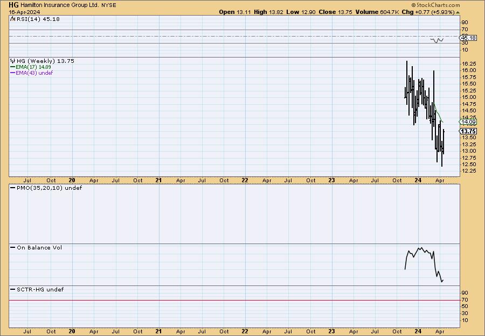Click the SCTR-HG undef label

(x=40, y=289)
